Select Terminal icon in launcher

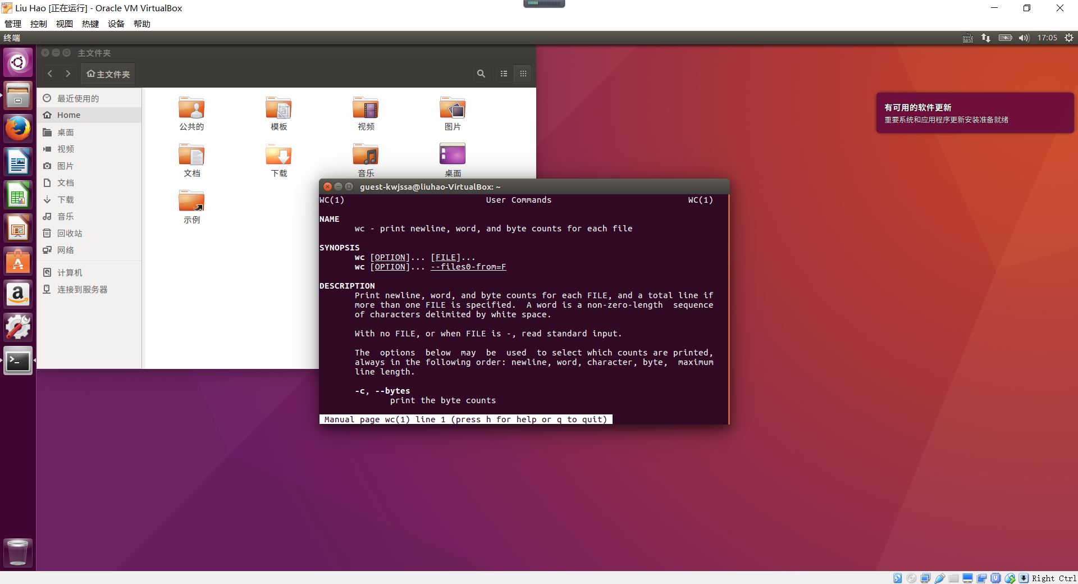click(x=18, y=361)
